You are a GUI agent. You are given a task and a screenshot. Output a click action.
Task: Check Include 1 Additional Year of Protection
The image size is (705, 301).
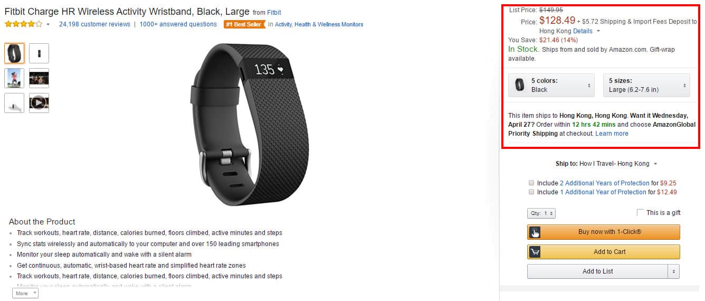point(532,192)
